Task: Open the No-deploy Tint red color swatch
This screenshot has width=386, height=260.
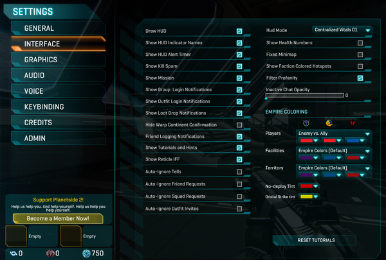Action: pyautogui.click(x=309, y=186)
